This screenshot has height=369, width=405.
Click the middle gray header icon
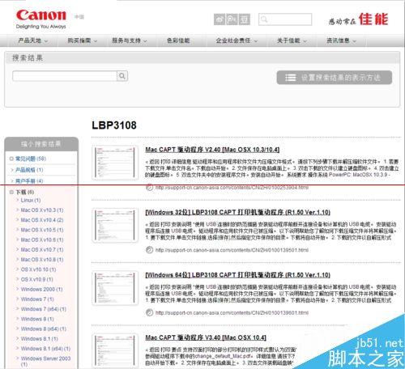pos(232,19)
